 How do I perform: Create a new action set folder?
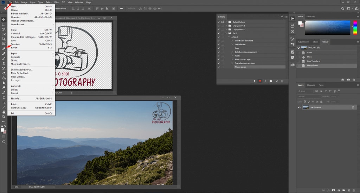pyautogui.click(x=271, y=81)
